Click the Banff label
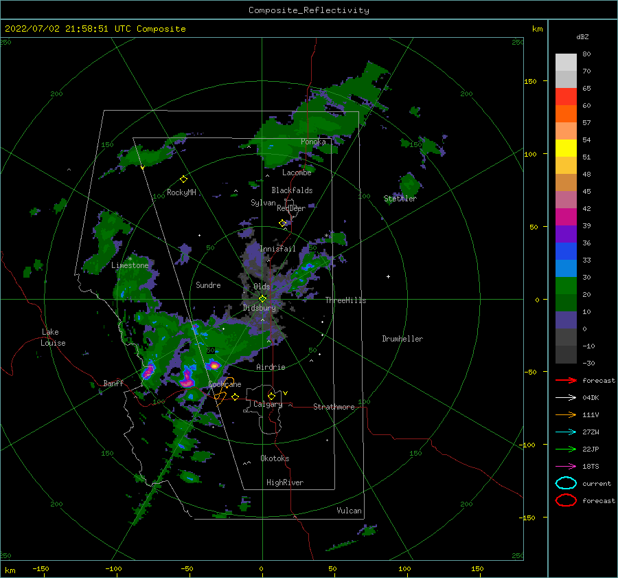The height and width of the screenshot is (578, 618). click(x=113, y=383)
